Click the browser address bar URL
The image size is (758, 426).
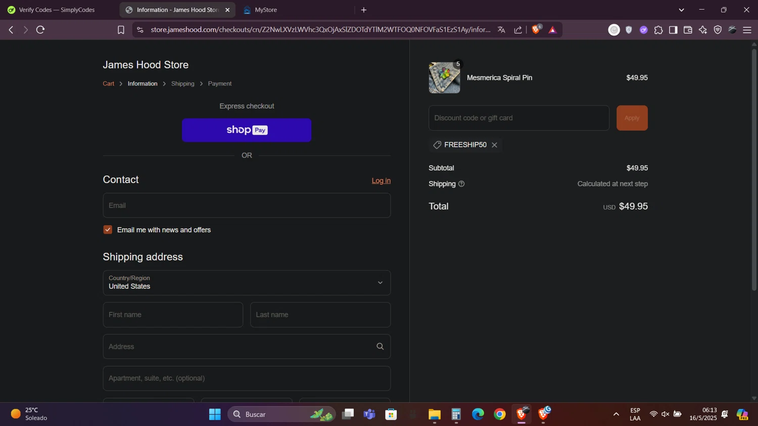pyautogui.click(x=320, y=30)
